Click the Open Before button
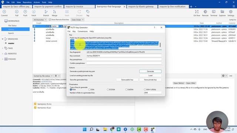The image size is (237, 133). 178,83
